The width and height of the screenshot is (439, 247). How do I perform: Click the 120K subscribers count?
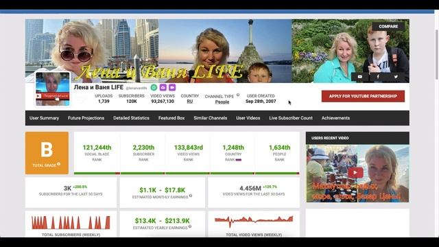[x=132, y=102]
